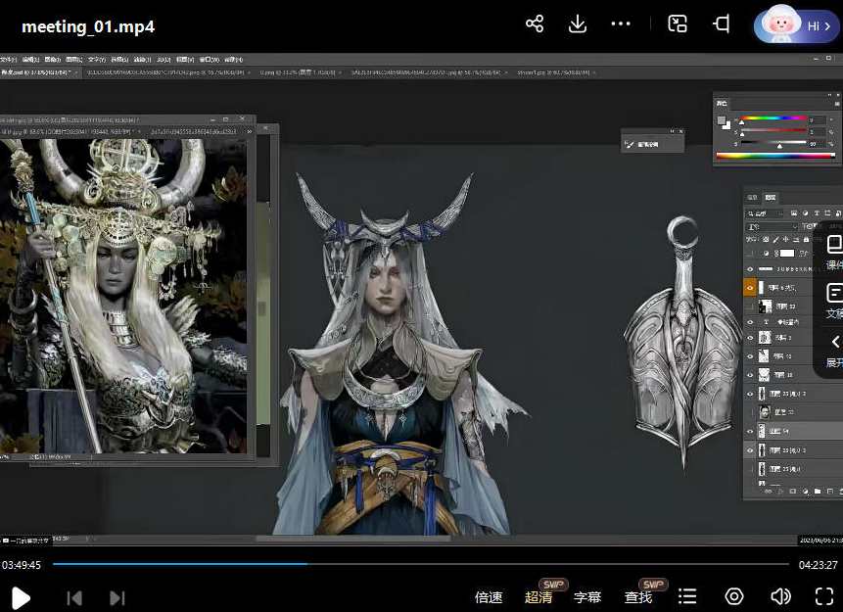
Task: Download the meeting_01.mp4 video
Action: 578,24
